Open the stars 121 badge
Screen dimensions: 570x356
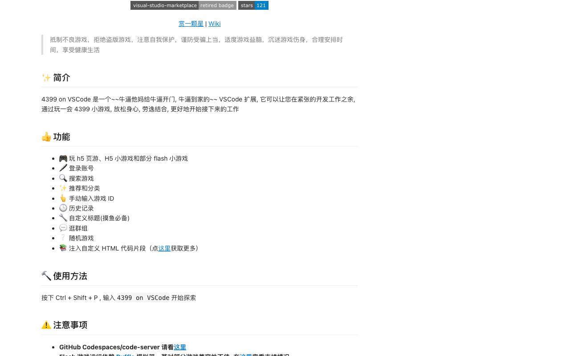coord(253,5)
